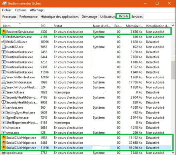Switch to the Démarrage tab
Screen dimensions: 176x155
point(90,17)
